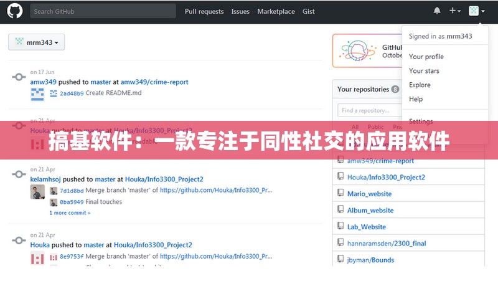This screenshot has height=281, width=498.
Task: Open commit 8e9753f
Action: coord(72,256)
